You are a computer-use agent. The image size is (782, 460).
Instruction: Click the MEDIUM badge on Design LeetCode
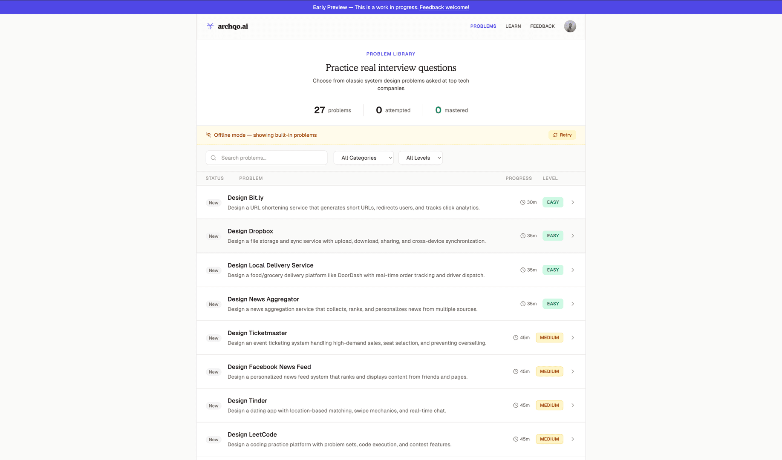point(549,439)
